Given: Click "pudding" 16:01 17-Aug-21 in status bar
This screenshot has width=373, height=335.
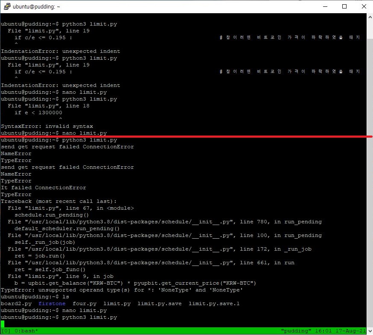Looking at the screenshot, I should [323, 331].
